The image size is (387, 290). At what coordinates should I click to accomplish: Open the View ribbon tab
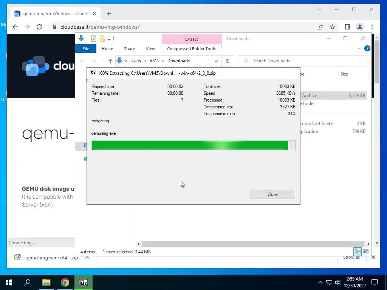[150, 49]
